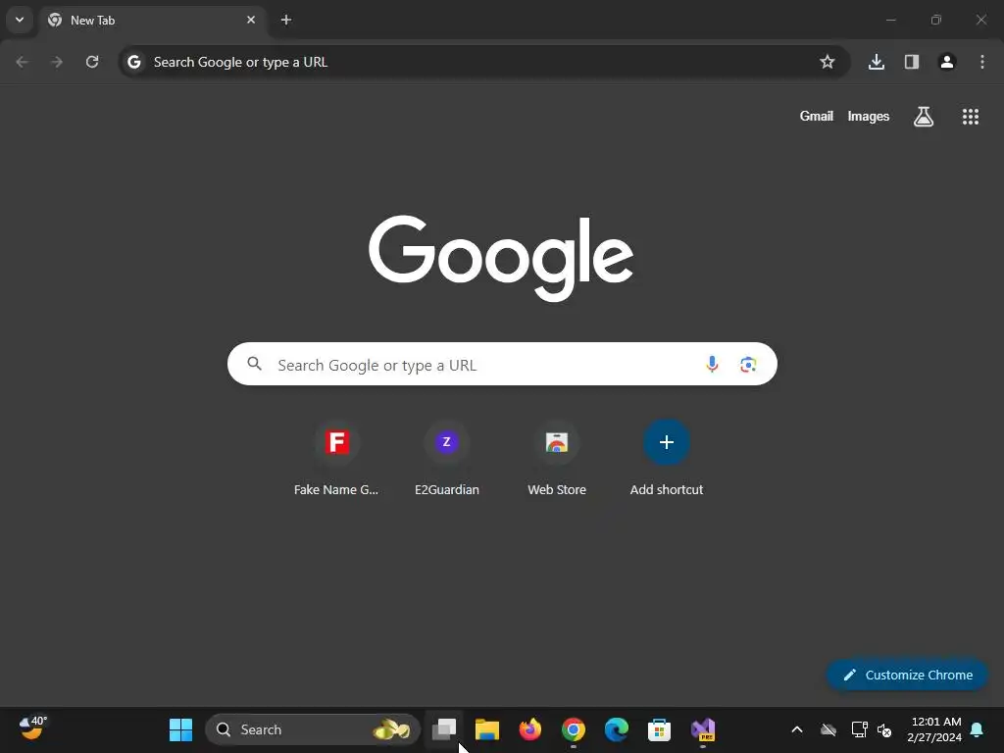
Task: Open Task View on taskbar
Action: tap(444, 729)
